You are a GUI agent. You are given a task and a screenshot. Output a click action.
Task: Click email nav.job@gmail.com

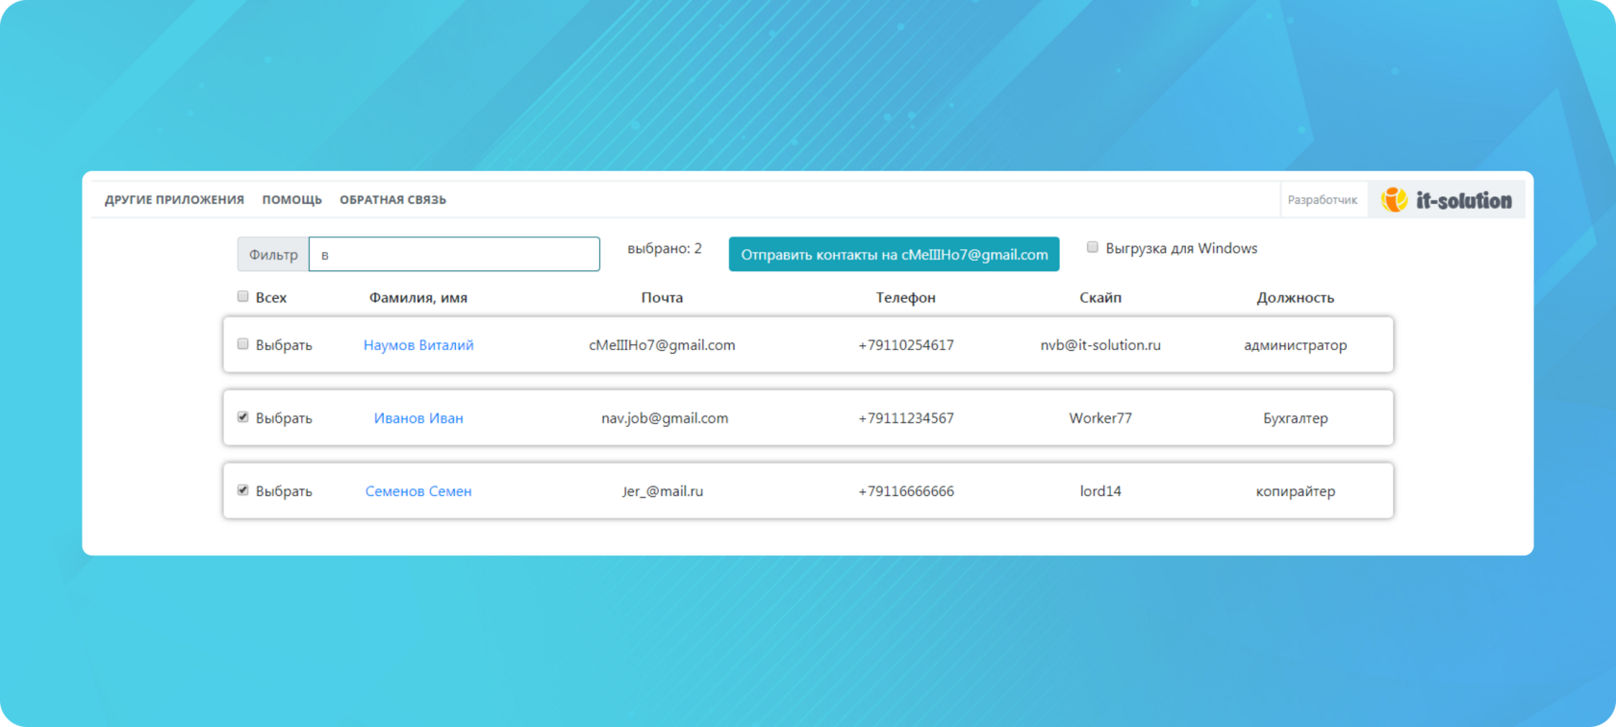pos(665,418)
